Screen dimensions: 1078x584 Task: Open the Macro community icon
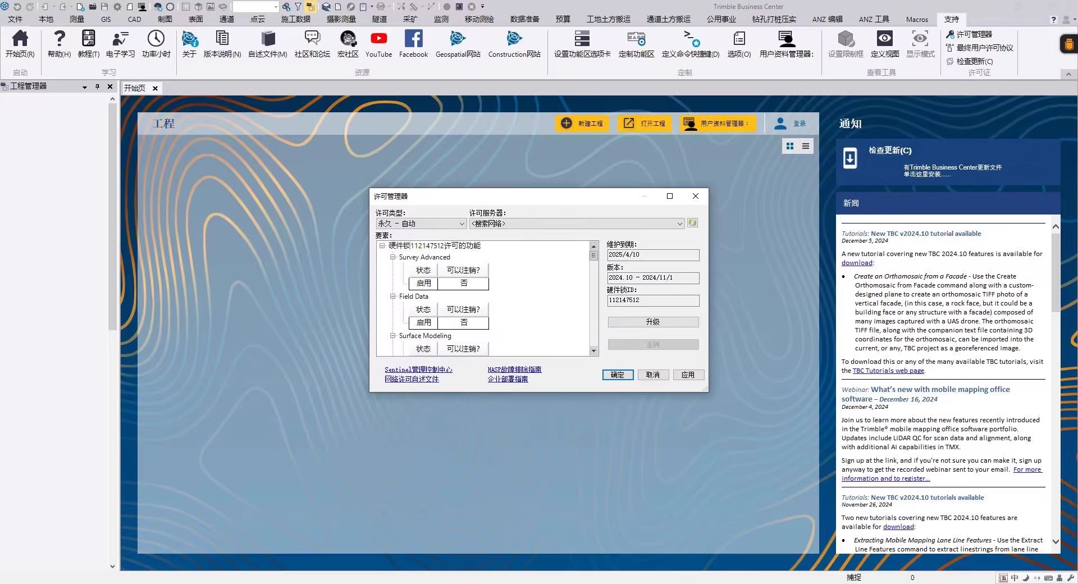point(348,43)
